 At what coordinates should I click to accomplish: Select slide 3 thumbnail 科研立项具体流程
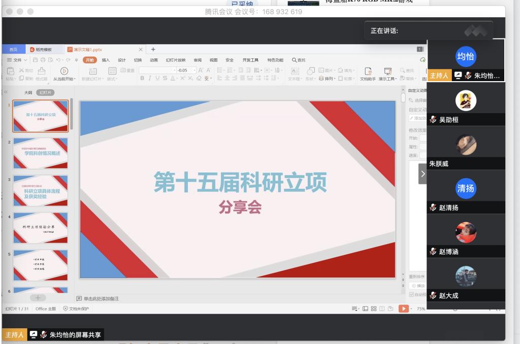click(40, 191)
